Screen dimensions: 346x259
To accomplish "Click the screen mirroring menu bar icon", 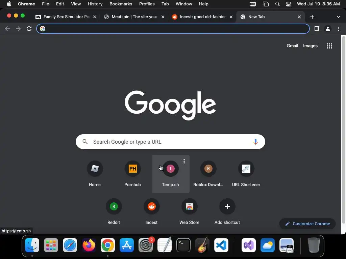I will [266, 4].
